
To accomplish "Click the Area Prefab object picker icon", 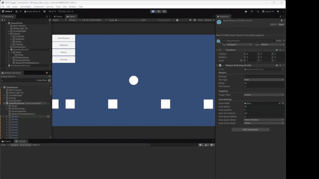I will tap(283, 103).
